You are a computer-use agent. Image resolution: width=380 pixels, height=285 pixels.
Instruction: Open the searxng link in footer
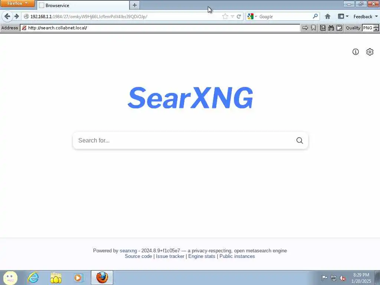pyautogui.click(x=128, y=250)
